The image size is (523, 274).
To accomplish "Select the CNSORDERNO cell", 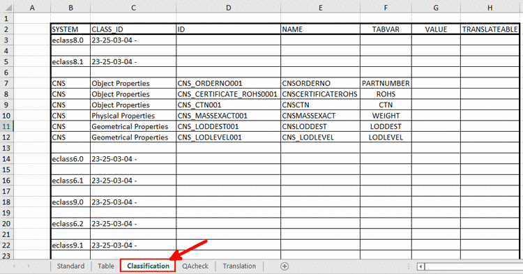I will (x=321, y=84).
